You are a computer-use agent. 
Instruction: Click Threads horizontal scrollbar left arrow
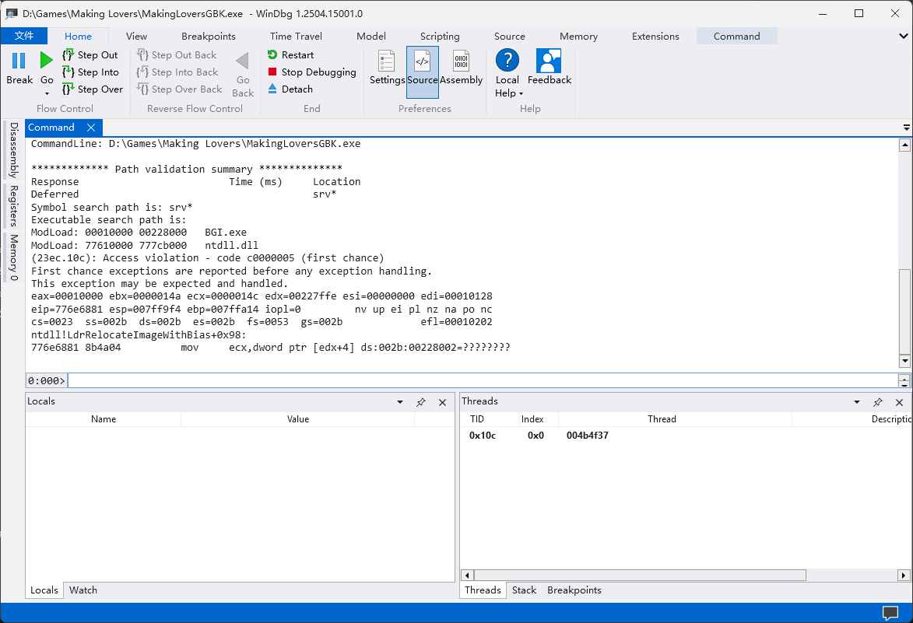[467, 576]
